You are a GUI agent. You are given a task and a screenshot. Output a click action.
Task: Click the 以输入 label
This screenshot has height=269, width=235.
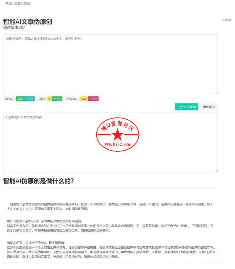(42, 99)
